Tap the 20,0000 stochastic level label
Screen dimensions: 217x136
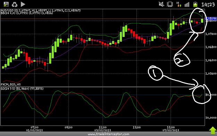tap(211, 118)
